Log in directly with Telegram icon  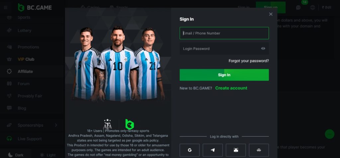click(x=213, y=150)
